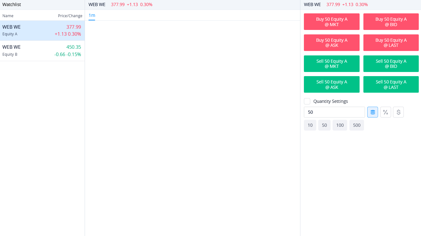Image resolution: width=421 pixels, height=236 pixels.
Task: Click Sell 50 Equity A @ MKT
Action: point(332,64)
